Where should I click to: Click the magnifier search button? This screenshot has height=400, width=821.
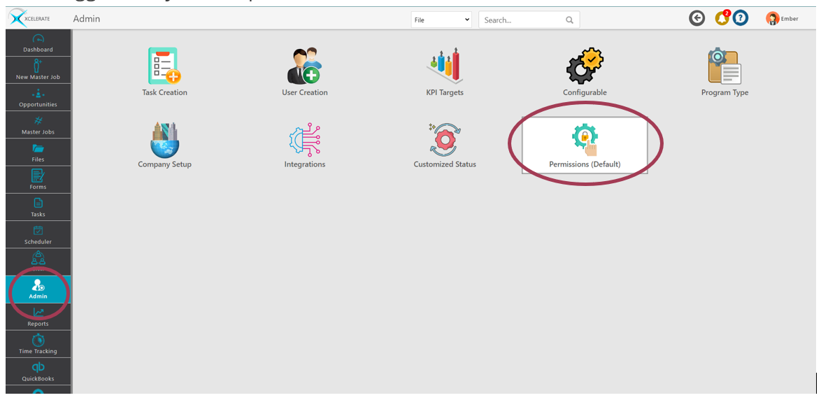tap(570, 20)
